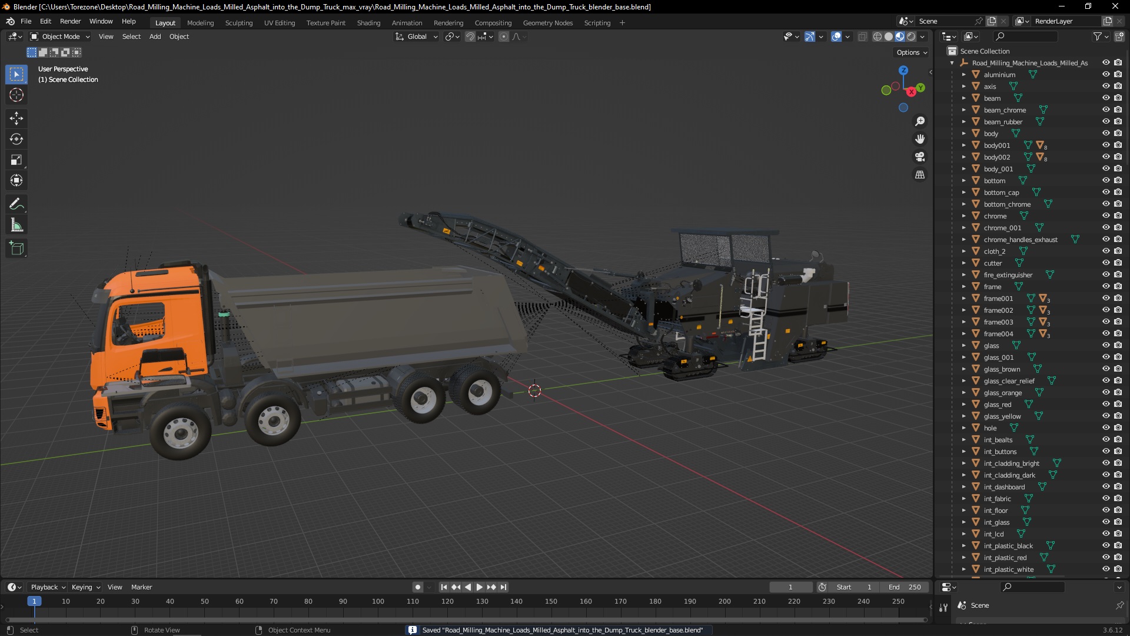Select the Scale tool
1130x636 pixels.
16,160
